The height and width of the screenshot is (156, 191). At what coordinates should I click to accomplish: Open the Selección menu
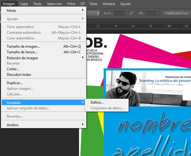[x=54, y=4]
